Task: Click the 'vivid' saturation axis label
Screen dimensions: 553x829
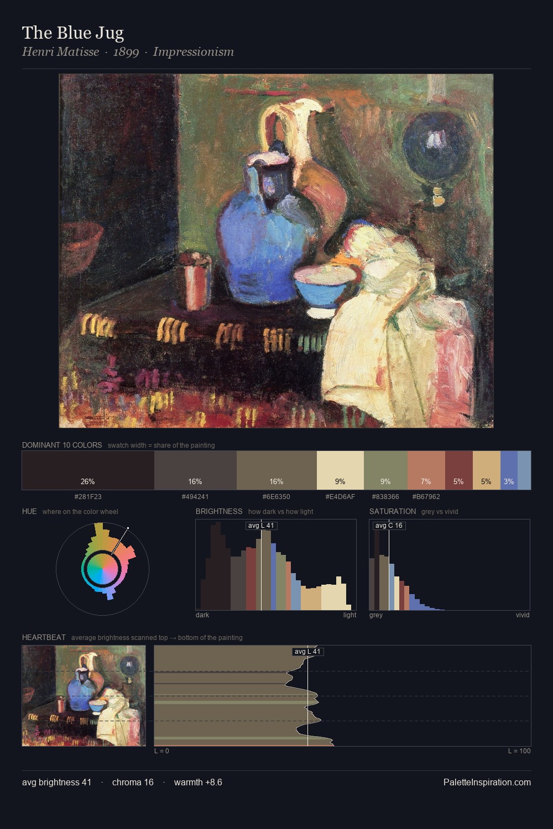Action: coord(523,615)
